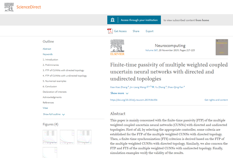Click the Elsevier tree logo
233x158 pixels.
[117, 47]
